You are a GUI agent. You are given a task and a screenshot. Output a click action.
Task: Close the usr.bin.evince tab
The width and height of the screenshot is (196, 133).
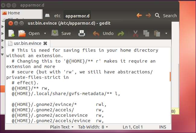pos(45,43)
